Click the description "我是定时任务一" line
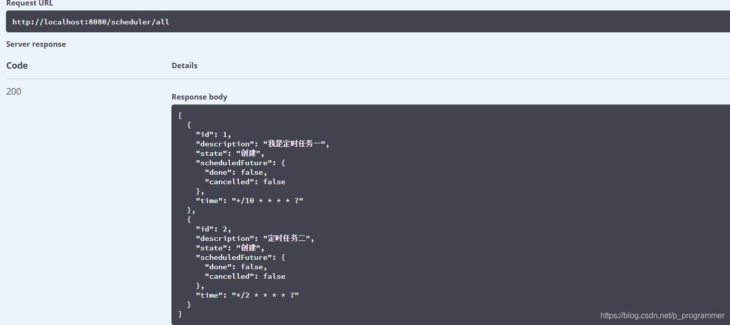730x325 pixels. point(263,144)
